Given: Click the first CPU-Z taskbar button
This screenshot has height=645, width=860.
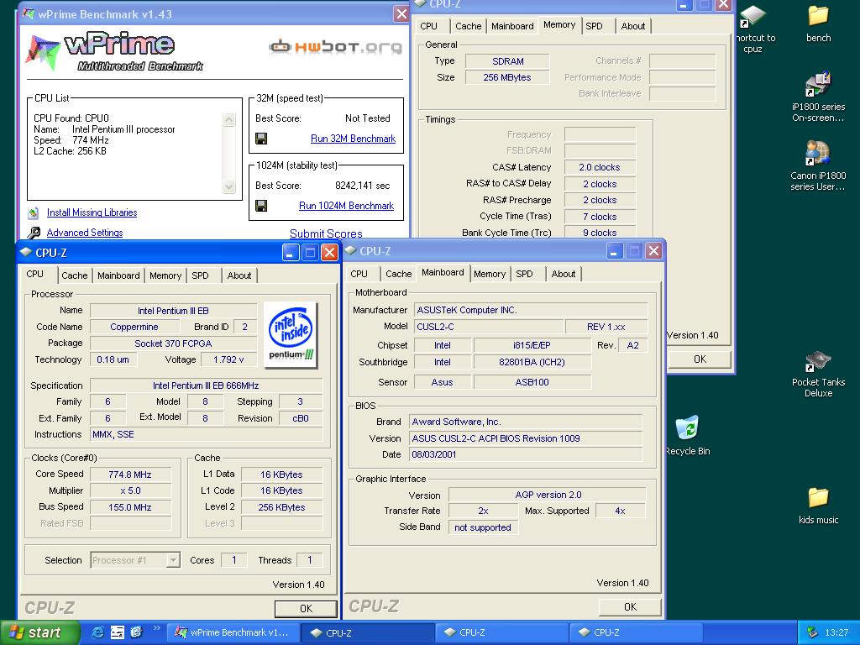Looking at the screenshot, I should [368, 632].
